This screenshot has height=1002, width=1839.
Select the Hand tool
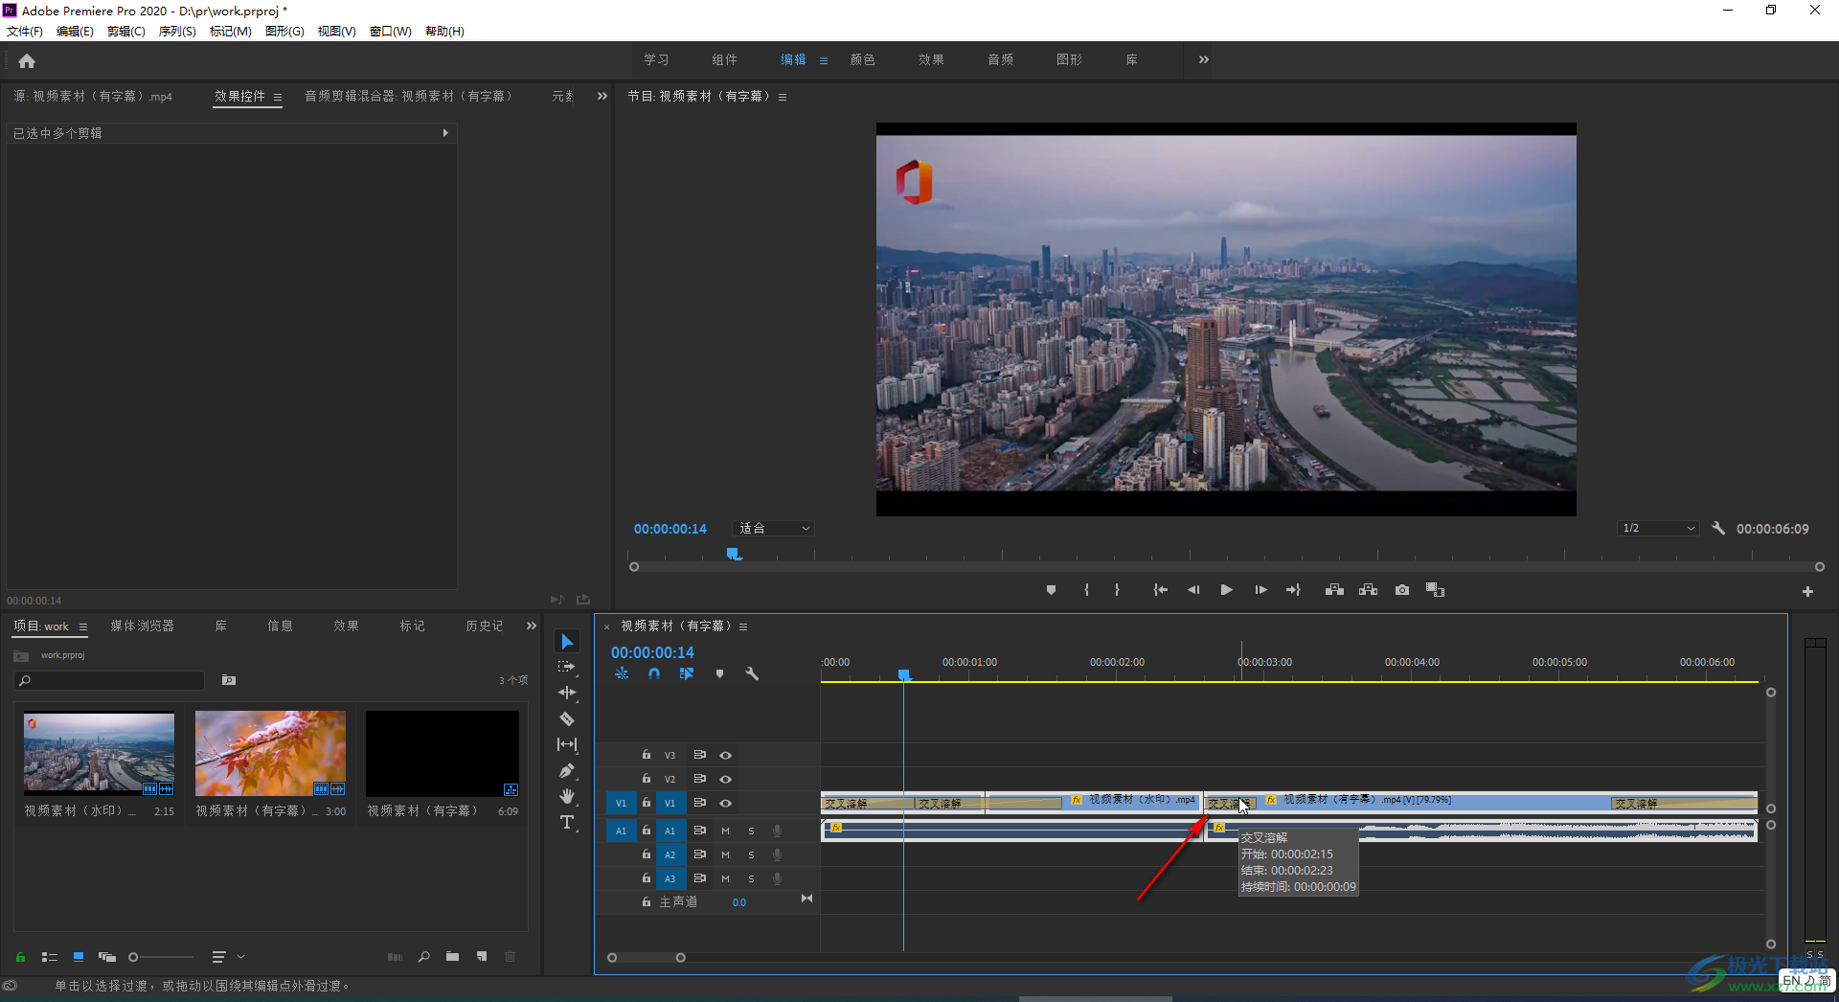[567, 796]
